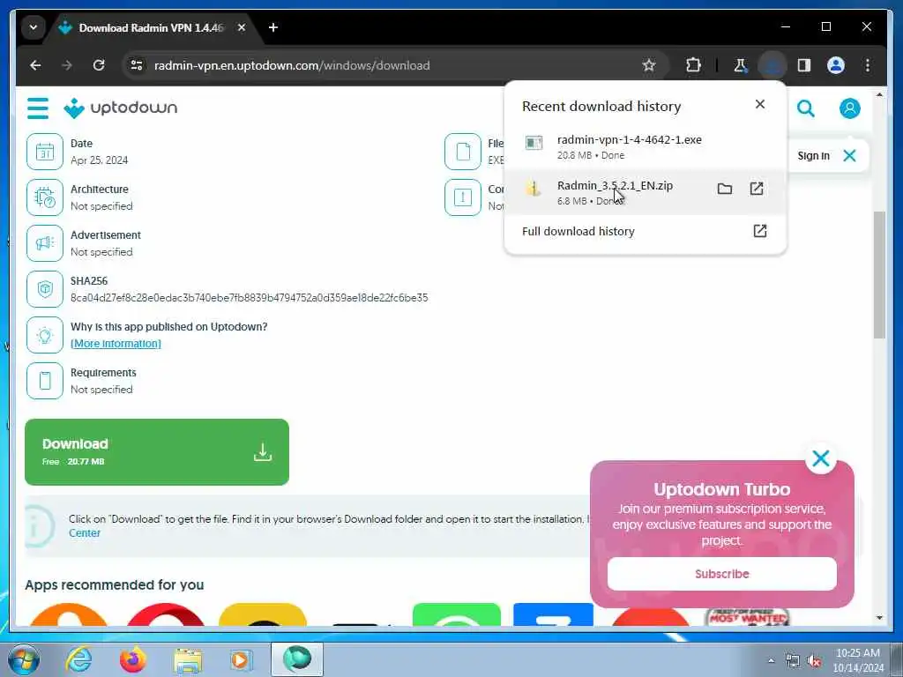This screenshot has width=903, height=677.
Task: Open Uptodown search magnifier
Action: click(806, 108)
